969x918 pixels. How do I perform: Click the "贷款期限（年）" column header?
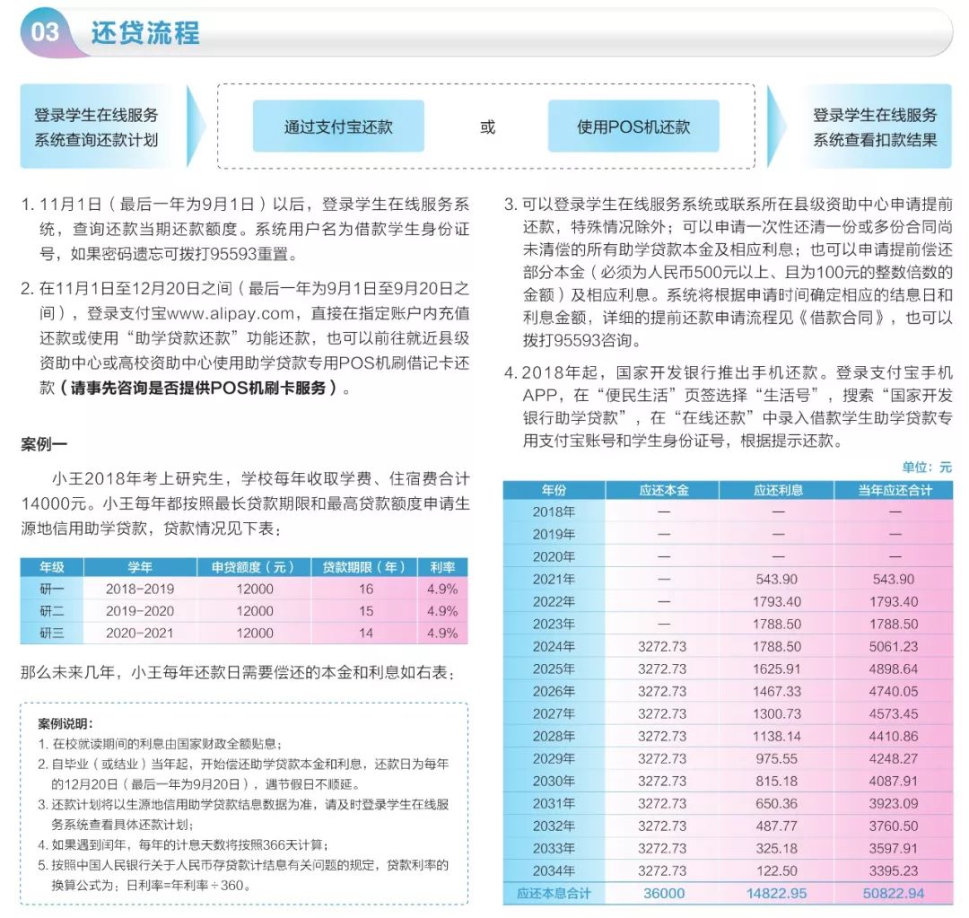tap(364, 567)
